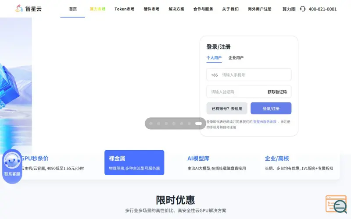Select the second carousel dot
The width and height of the screenshot is (351, 219).
[x=158, y=124]
